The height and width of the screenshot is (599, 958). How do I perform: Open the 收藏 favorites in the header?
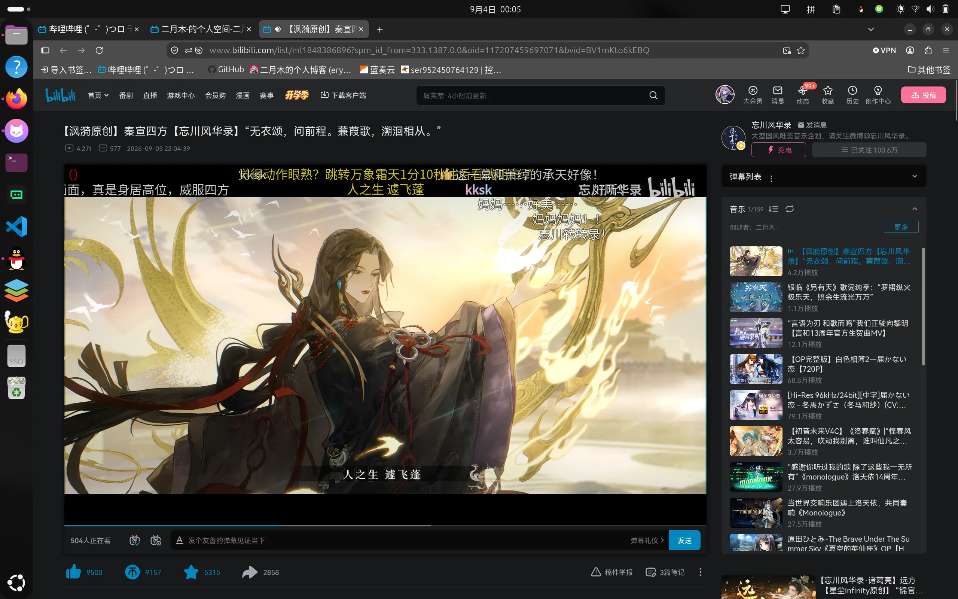point(828,95)
